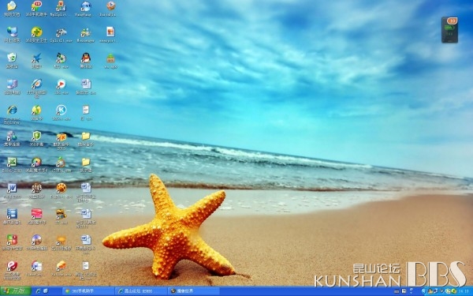Click the floating 360 widget with badge 10
The image size is (473, 296).
tap(449, 30)
